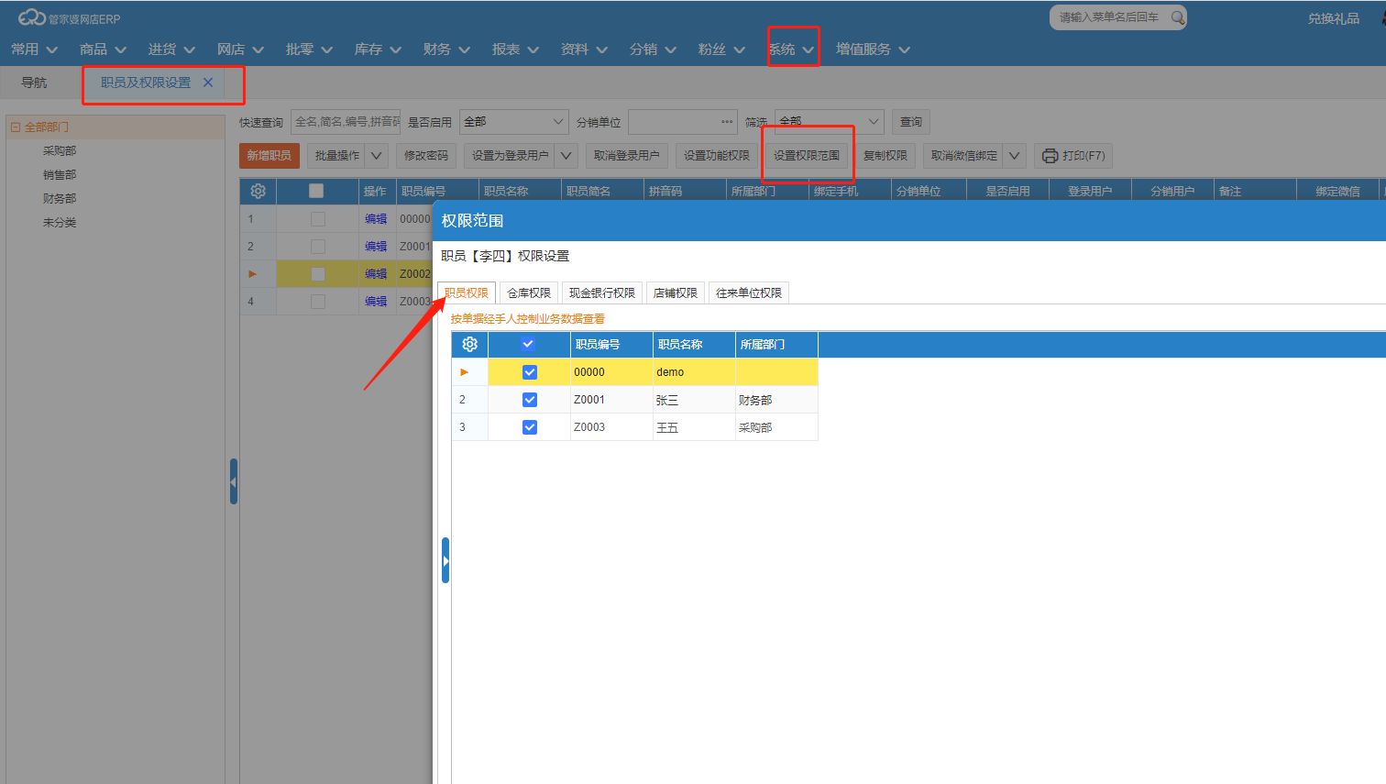Expand the 批量操作 dropdown arrow
The image size is (1386, 784).
tap(377, 156)
